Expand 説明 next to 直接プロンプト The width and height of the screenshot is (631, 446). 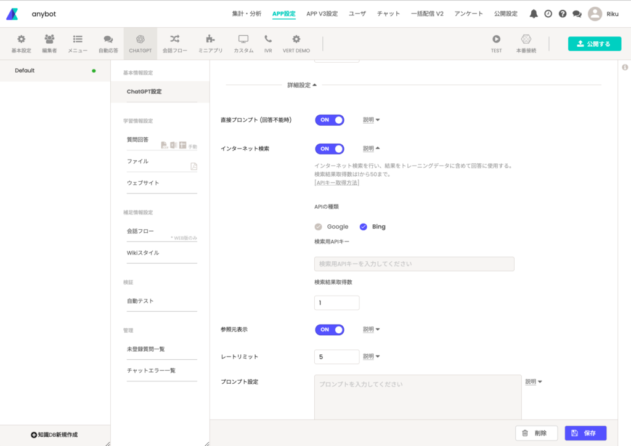[x=371, y=120]
